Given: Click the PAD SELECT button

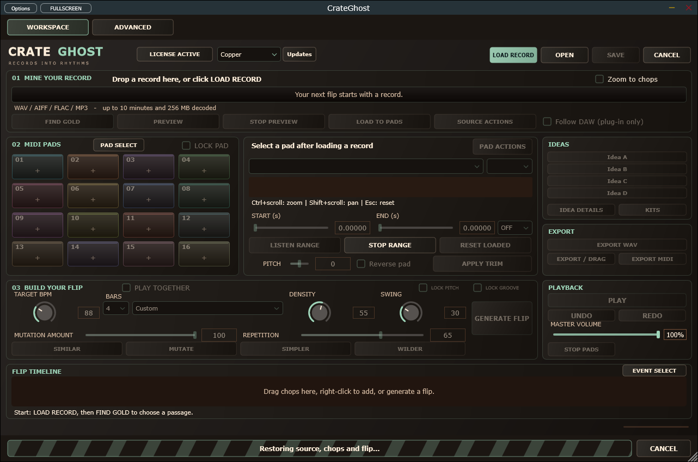Looking at the screenshot, I should [119, 145].
